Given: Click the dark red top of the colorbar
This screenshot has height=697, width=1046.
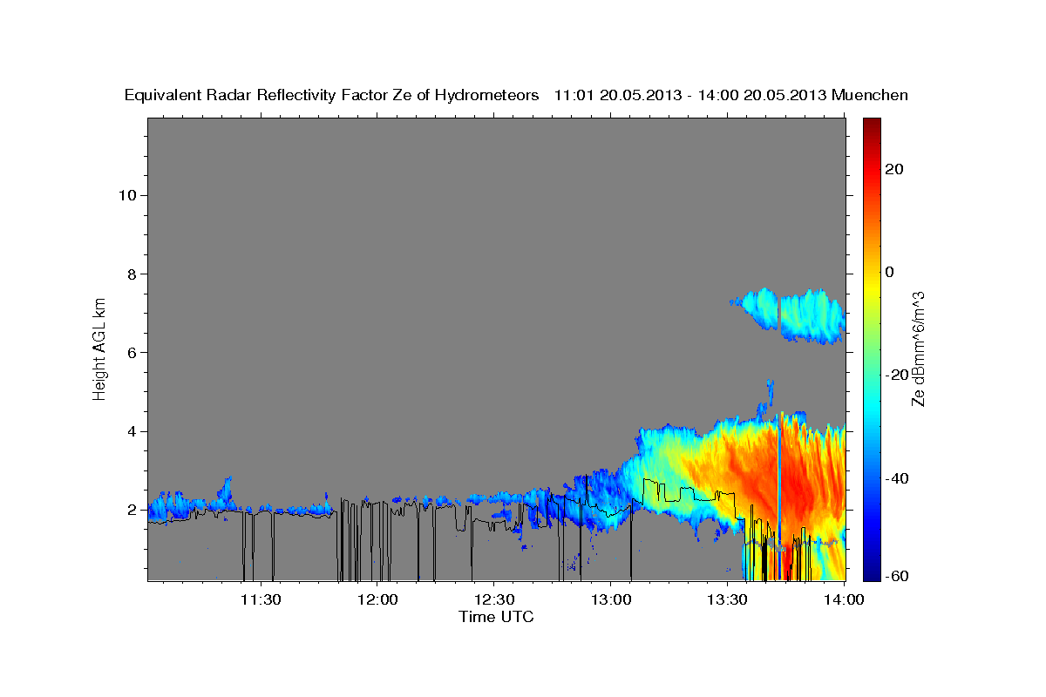Looking at the screenshot, I should click(x=871, y=124).
